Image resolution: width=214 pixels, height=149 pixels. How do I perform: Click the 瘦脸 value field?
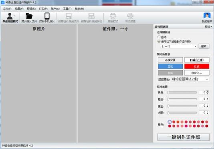202,105
